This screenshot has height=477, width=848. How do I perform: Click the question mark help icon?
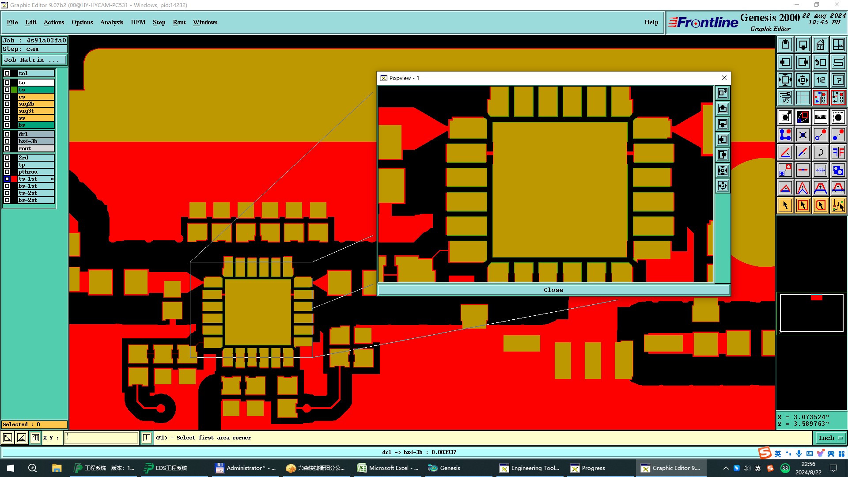tap(838, 80)
